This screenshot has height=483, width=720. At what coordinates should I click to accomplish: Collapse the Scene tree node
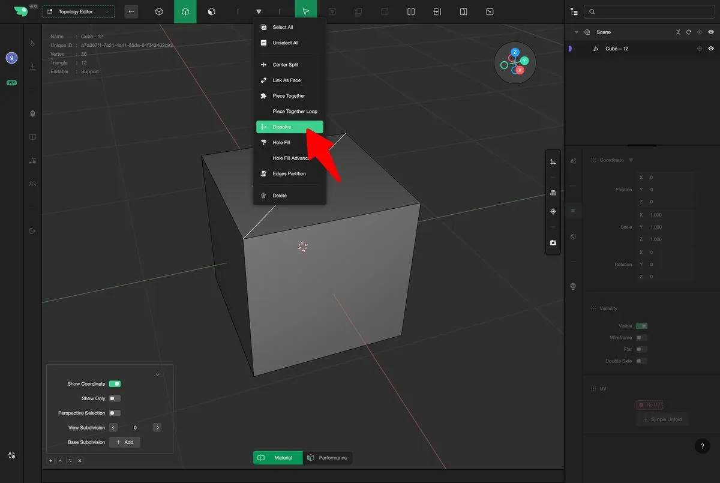[576, 32]
